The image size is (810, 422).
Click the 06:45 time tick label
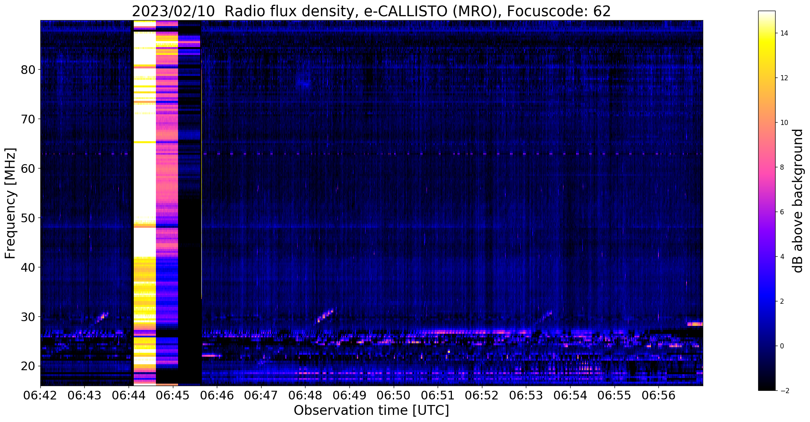pos(173,395)
